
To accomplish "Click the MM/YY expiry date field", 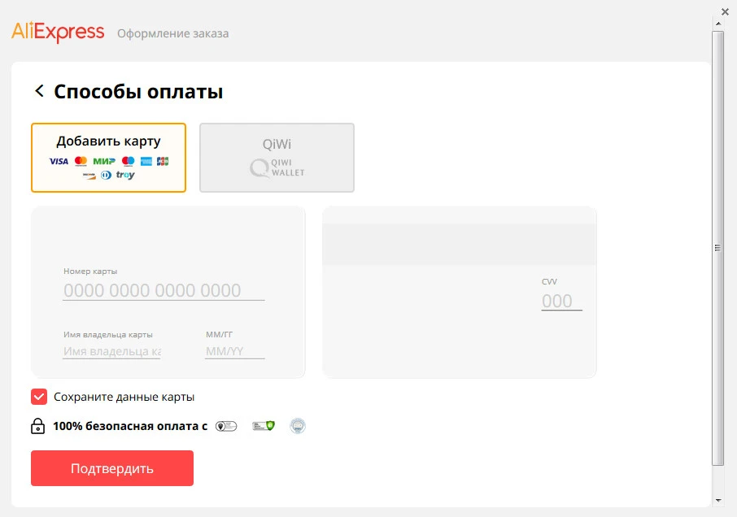I will click(x=235, y=351).
